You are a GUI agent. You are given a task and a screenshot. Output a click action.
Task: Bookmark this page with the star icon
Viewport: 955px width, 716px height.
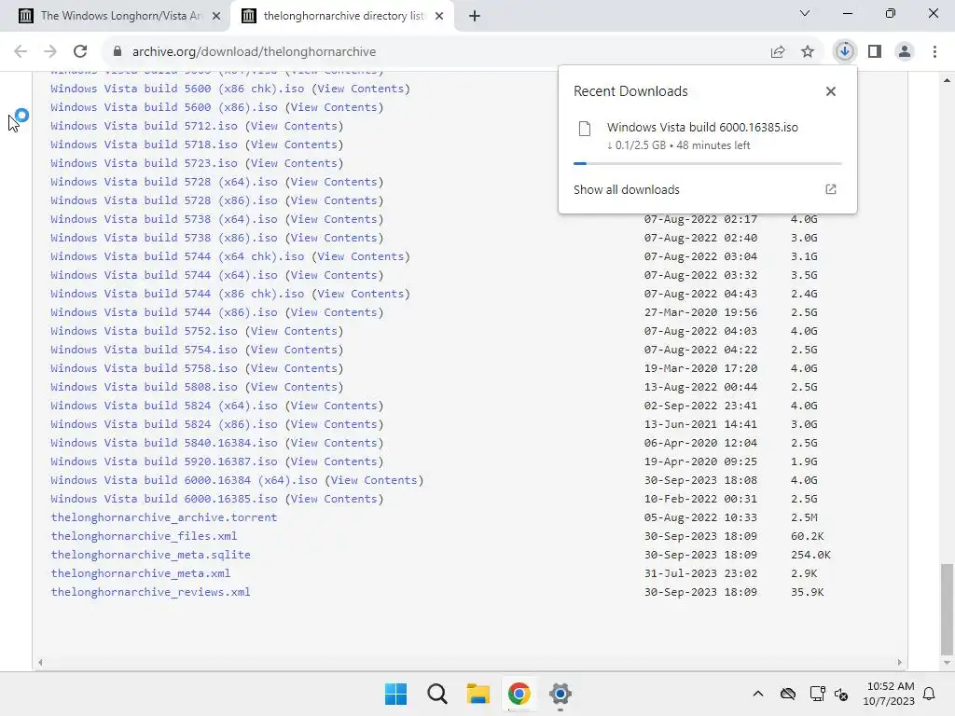(x=808, y=52)
